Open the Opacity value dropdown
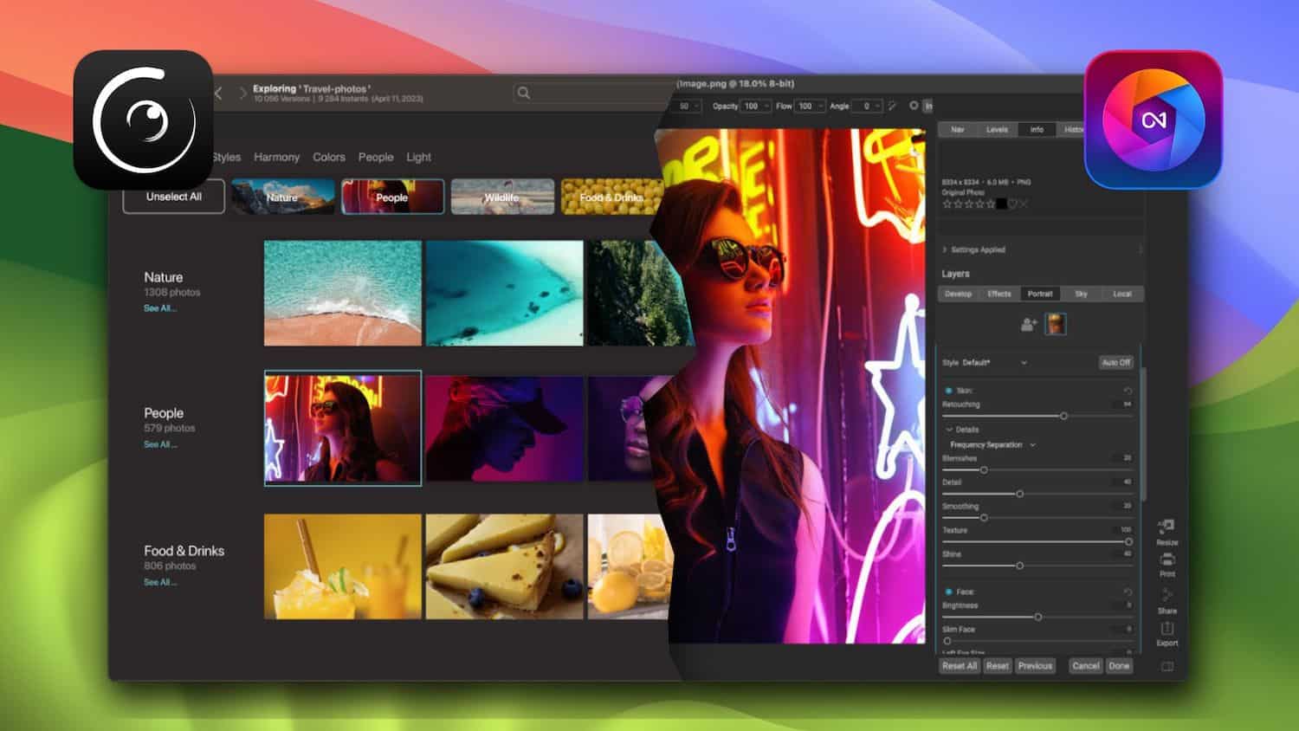Image resolution: width=1299 pixels, height=731 pixels. [756, 106]
